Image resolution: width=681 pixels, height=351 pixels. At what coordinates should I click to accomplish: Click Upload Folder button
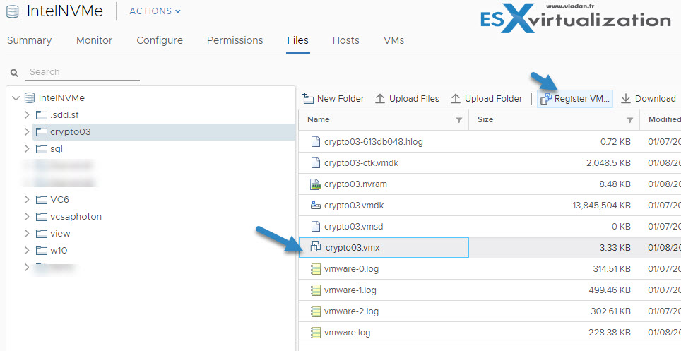coord(486,99)
